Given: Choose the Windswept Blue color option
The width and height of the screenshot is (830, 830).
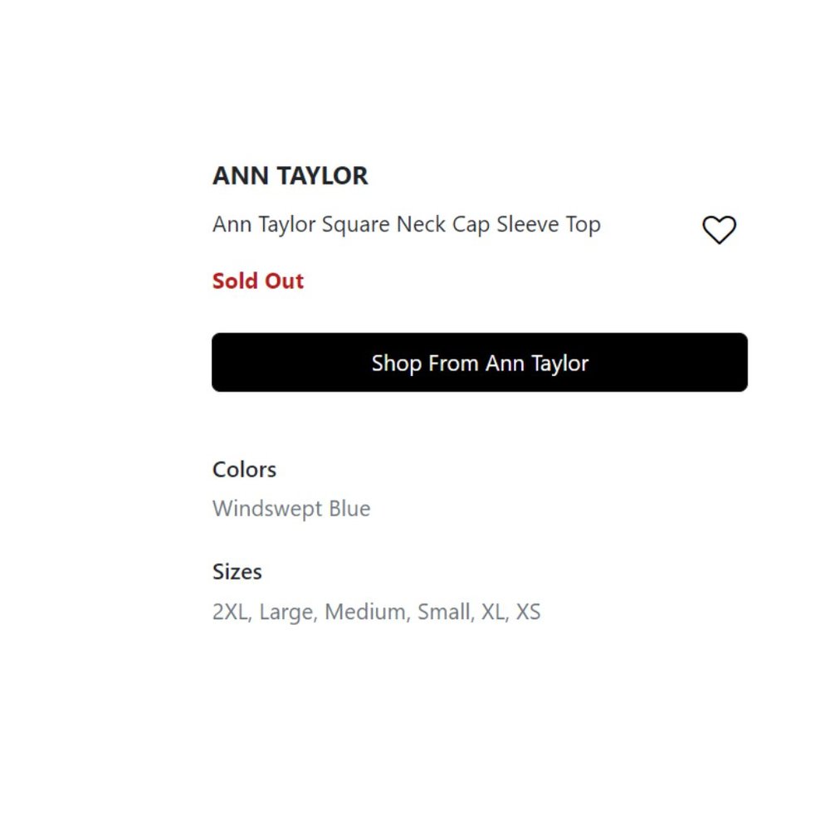Looking at the screenshot, I should pyautogui.click(x=291, y=509).
